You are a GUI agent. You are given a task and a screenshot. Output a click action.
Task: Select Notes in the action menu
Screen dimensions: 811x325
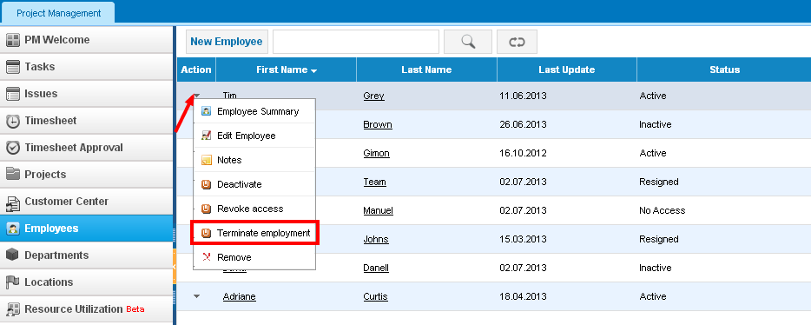click(x=254, y=160)
